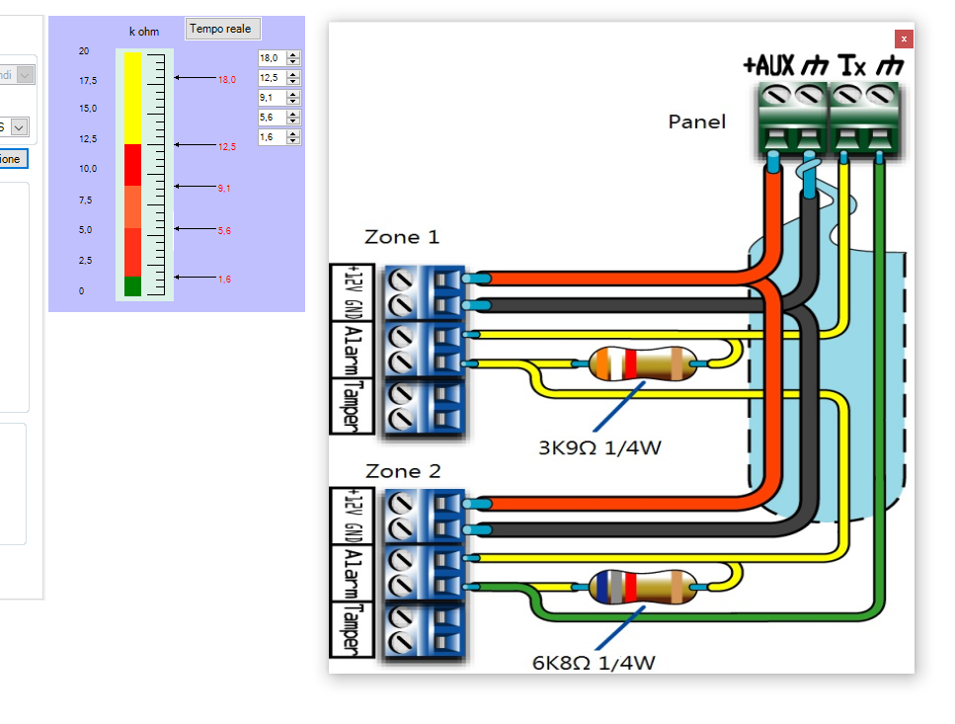Click the Zone 2 Tamper terminal connector
Viewport: 955px width, 724px height.
[x=423, y=630]
